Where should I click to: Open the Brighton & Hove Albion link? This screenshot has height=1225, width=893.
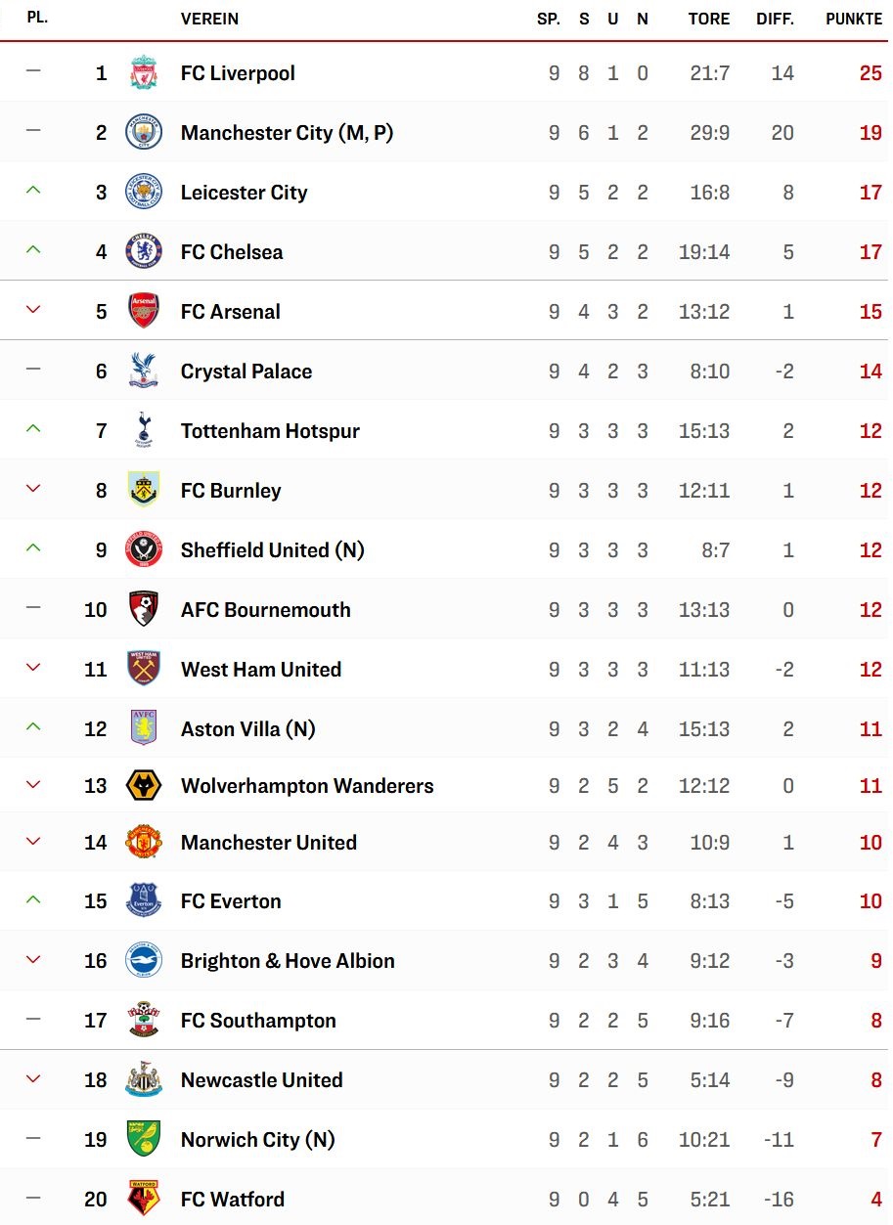(288, 961)
